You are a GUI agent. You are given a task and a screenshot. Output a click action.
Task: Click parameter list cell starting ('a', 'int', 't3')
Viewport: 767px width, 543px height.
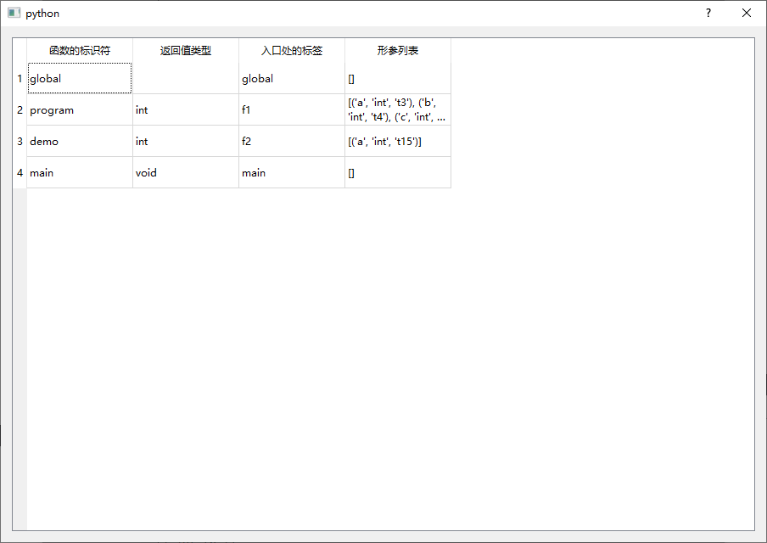398,109
